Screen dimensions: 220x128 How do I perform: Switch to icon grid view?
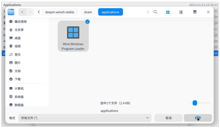point(168,12)
